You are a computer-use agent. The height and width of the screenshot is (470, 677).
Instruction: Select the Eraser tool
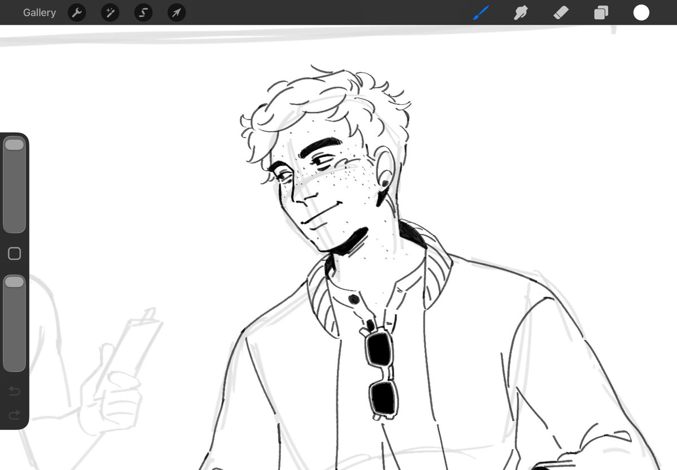561,12
